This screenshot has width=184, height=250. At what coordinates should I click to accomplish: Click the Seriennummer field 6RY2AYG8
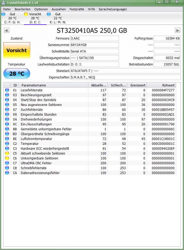(95, 45)
